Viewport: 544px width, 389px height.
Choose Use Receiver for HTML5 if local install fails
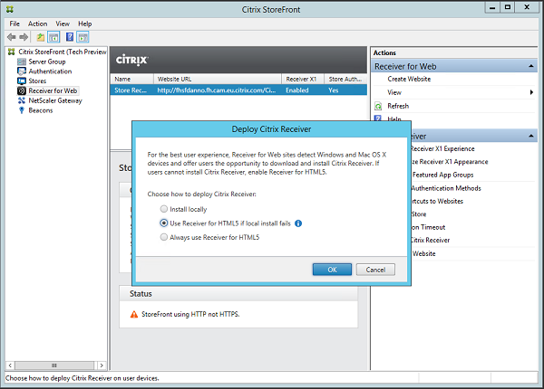click(x=163, y=223)
